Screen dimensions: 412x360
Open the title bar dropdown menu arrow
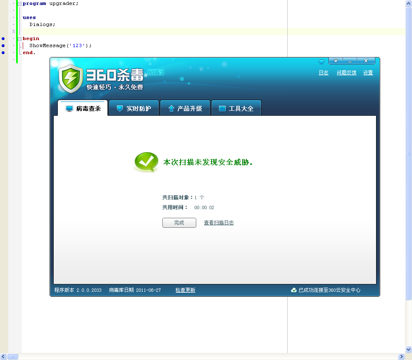click(336, 61)
